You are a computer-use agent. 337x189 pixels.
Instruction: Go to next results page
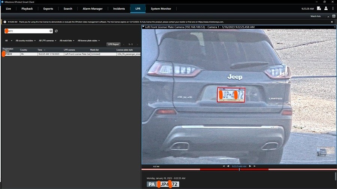pyautogui.click(x=137, y=45)
